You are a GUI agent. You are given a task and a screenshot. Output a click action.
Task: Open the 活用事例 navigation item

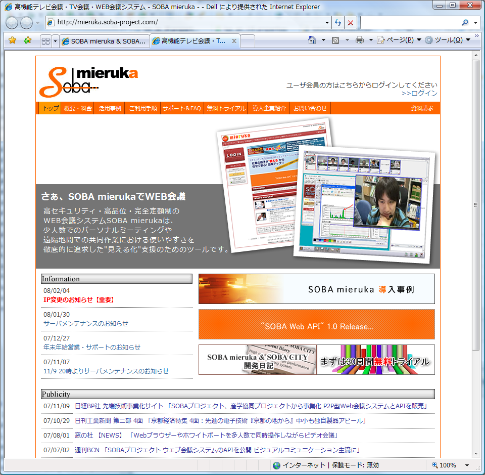(110, 108)
